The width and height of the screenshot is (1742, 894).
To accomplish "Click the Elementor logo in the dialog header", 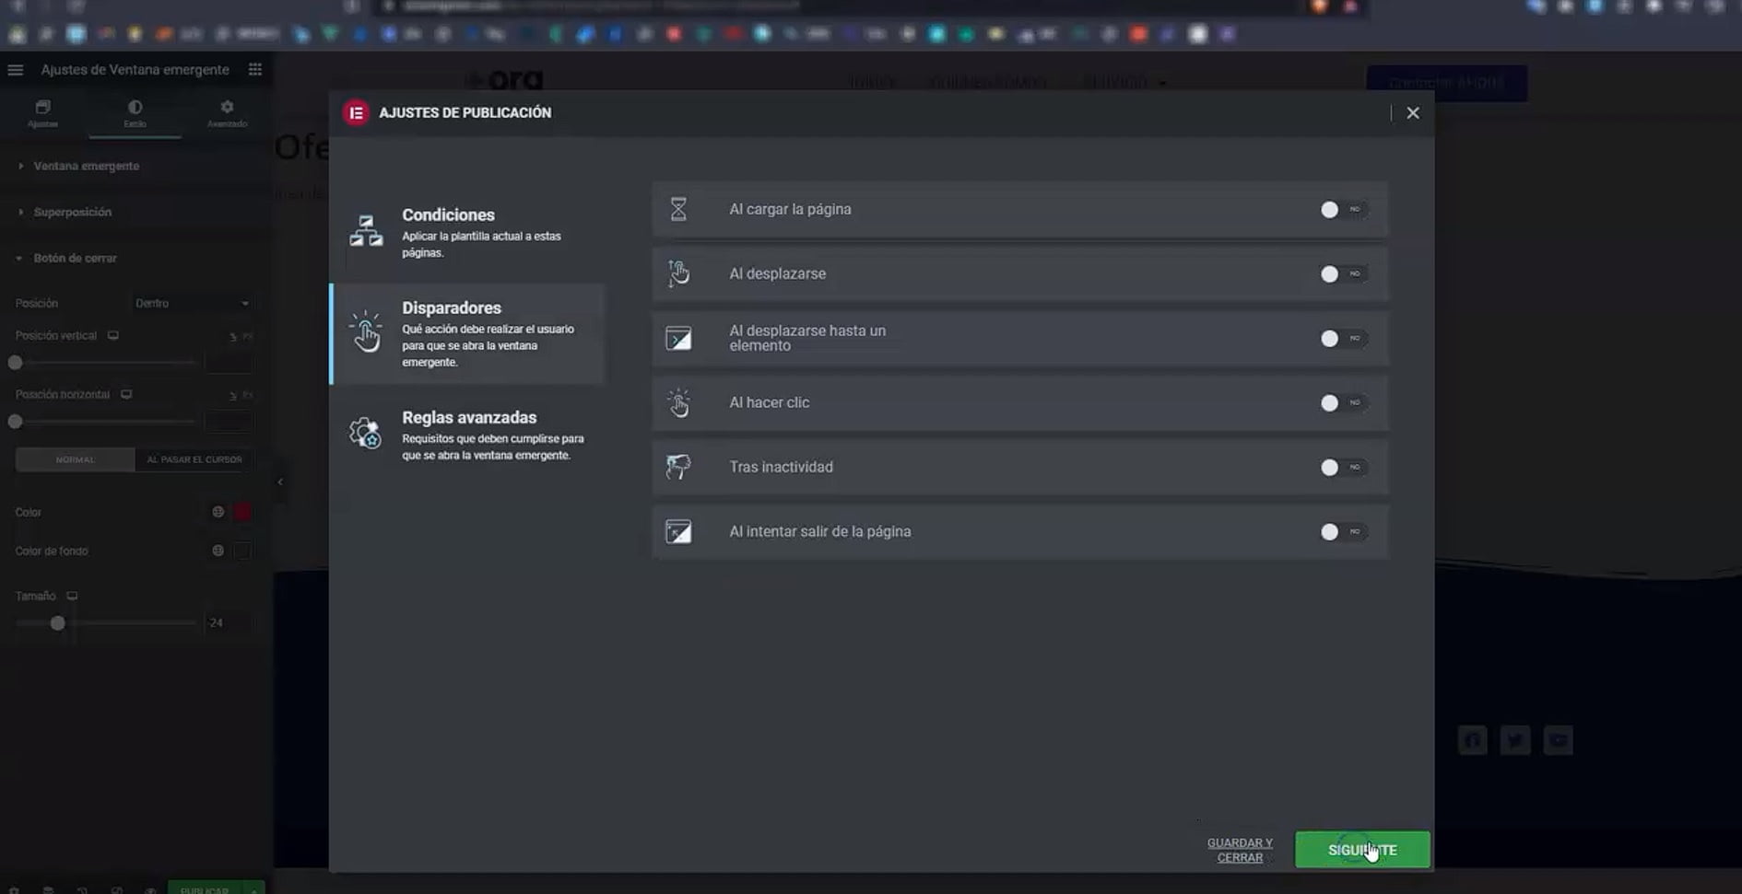I will pyautogui.click(x=356, y=112).
